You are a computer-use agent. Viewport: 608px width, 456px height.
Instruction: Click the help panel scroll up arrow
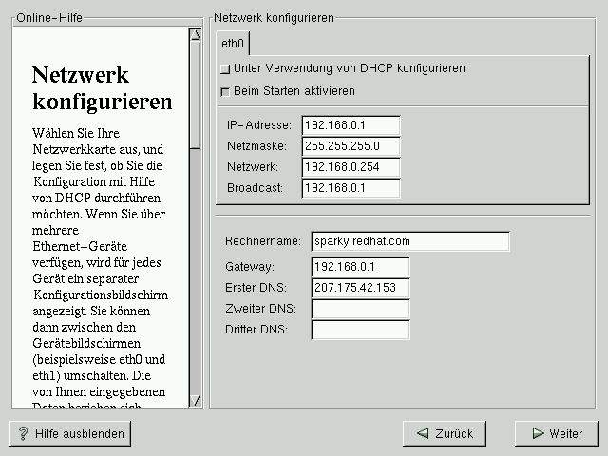195,35
